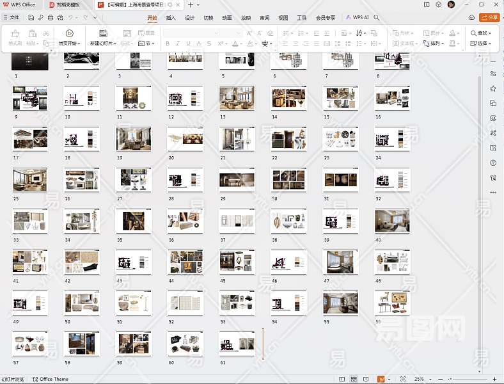This screenshot has width=504, height=384.
Task: Switch to the 设计 ribbon tab
Action: (189, 18)
